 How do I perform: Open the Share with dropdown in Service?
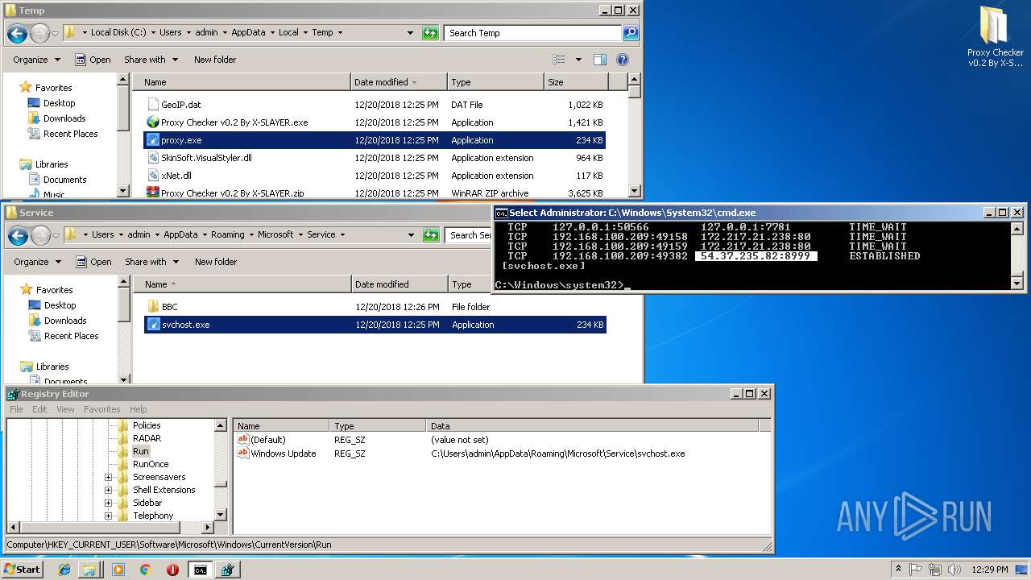151,262
